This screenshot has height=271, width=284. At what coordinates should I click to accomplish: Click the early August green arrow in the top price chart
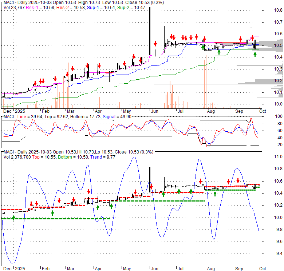click(x=219, y=52)
